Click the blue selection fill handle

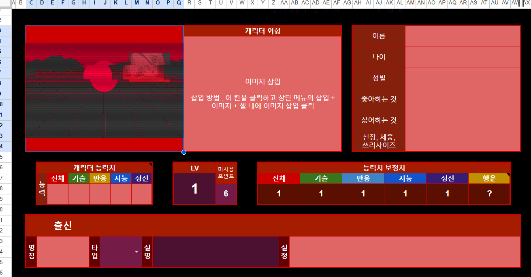coord(184,152)
